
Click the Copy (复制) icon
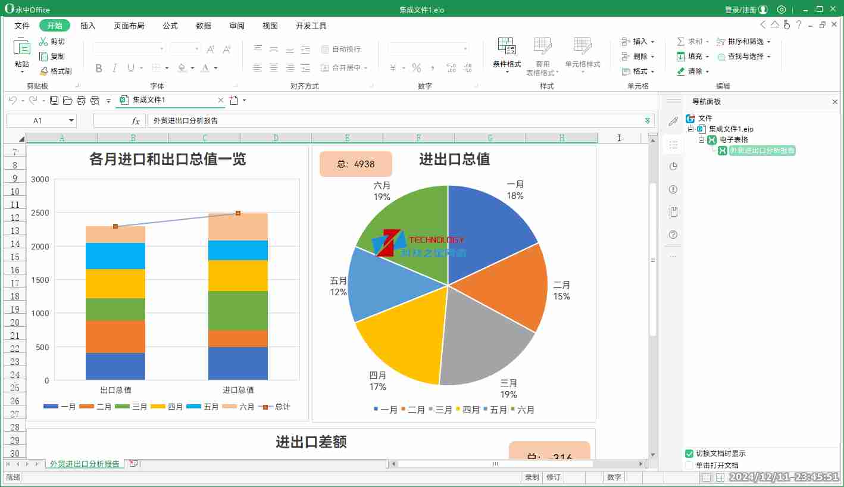(x=43, y=57)
